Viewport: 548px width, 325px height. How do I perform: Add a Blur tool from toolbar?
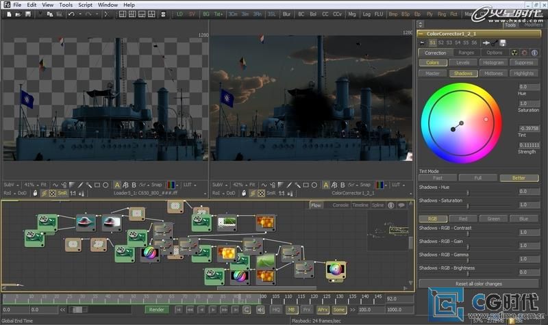286,14
